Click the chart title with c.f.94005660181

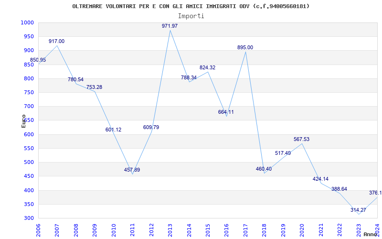pos(191,6)
